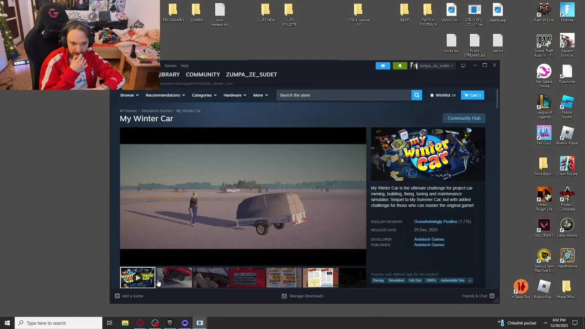
Task: Open Eastern Exorcist desktop icon
Action: 567,46
